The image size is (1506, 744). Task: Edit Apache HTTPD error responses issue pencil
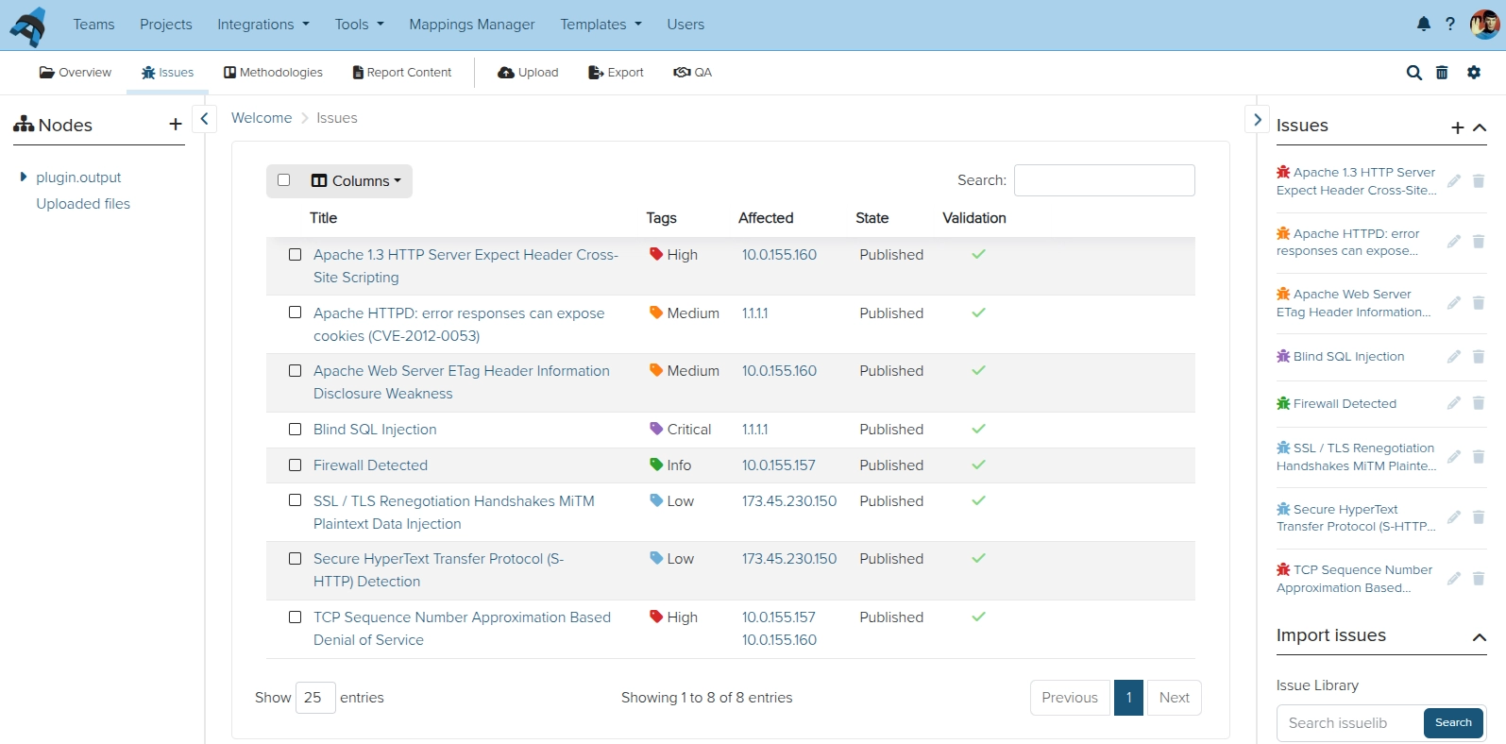point(1454,242)
